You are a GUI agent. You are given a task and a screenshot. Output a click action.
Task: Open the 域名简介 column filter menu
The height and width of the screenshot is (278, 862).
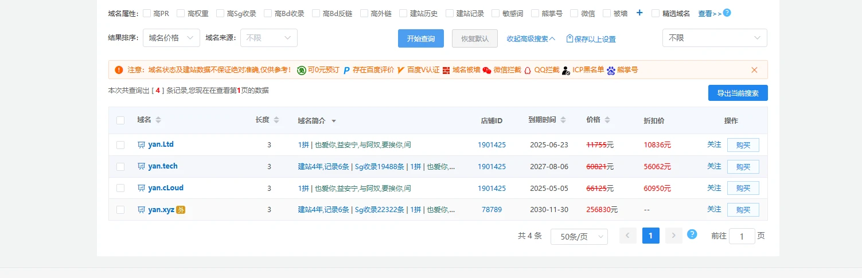(x=333, y=121)
